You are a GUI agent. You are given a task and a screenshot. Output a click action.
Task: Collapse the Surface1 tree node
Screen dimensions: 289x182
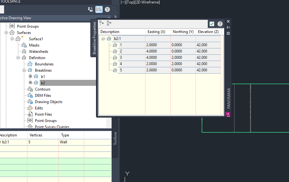coord(12,39)
